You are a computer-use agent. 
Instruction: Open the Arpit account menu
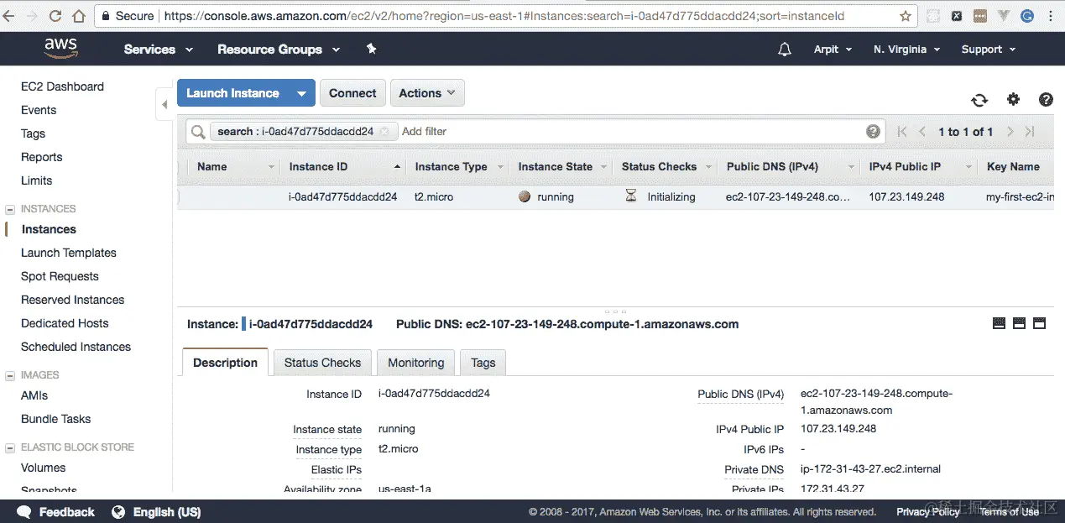833,50
